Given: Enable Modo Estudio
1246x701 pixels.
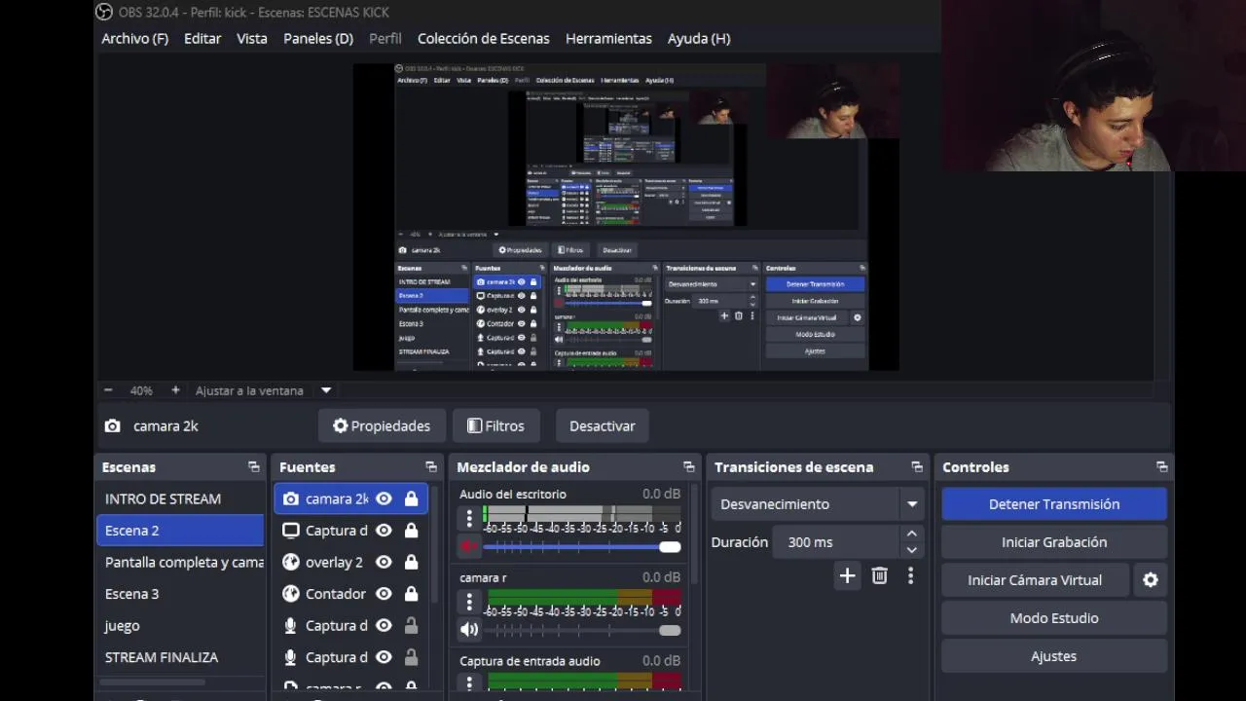Looking at the screenshot, I should click(1054, 618).
